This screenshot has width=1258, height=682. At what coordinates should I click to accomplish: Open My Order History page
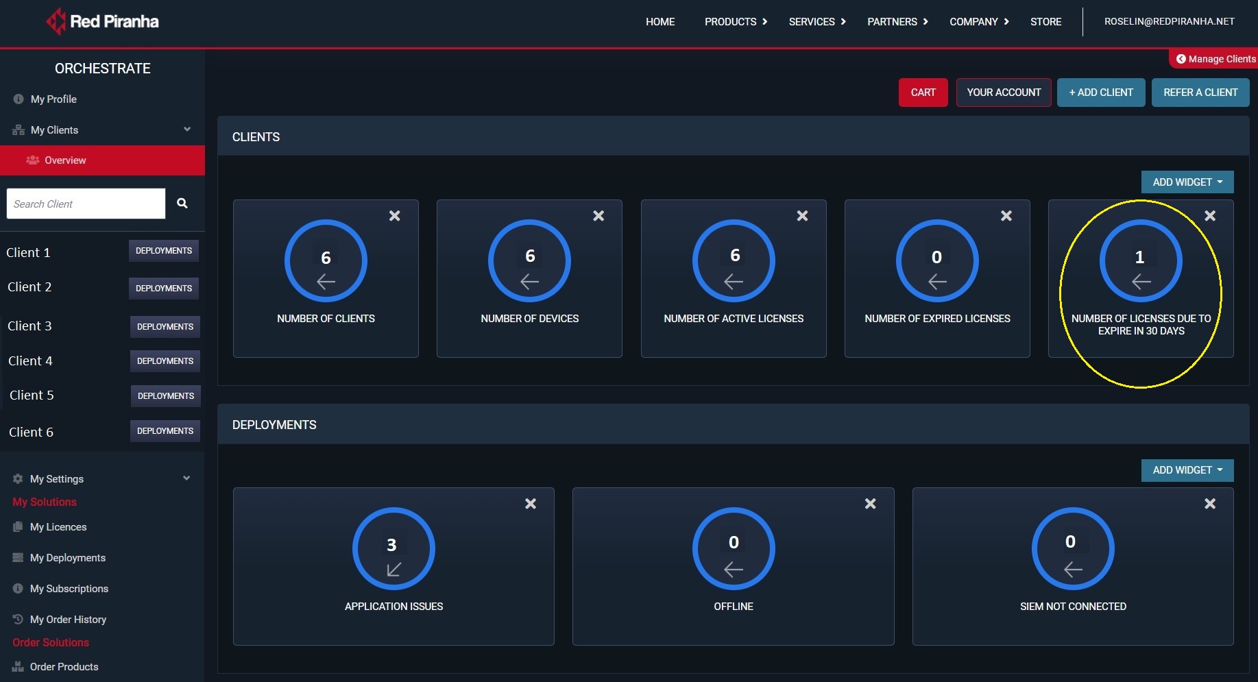[x=68, y=620]
